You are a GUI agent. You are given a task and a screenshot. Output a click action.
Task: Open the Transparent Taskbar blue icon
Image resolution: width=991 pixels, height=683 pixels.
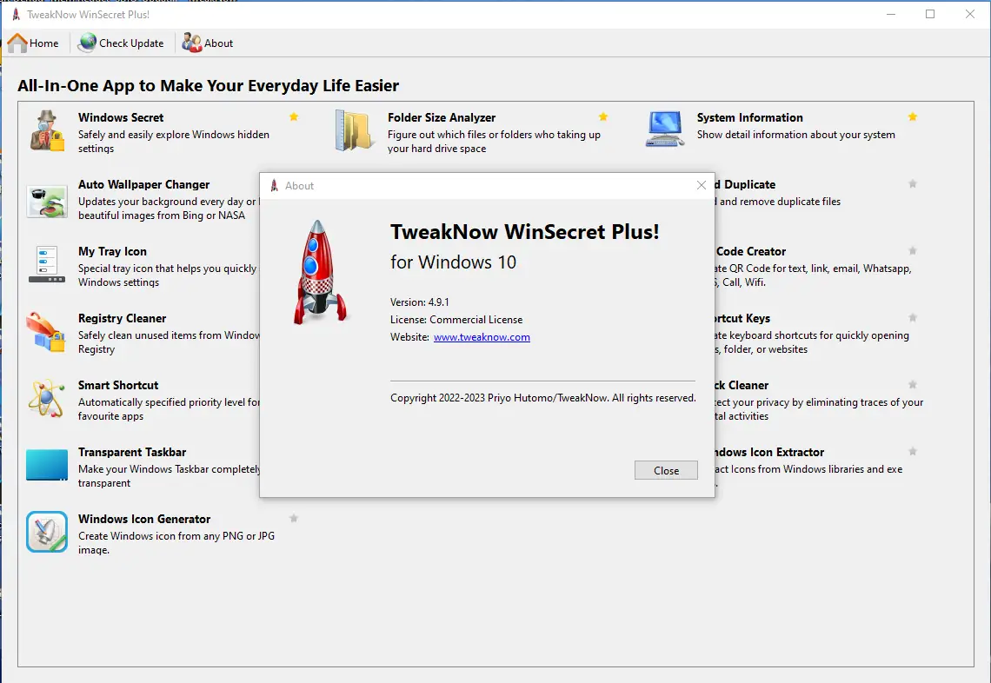[x=47, y=465]
